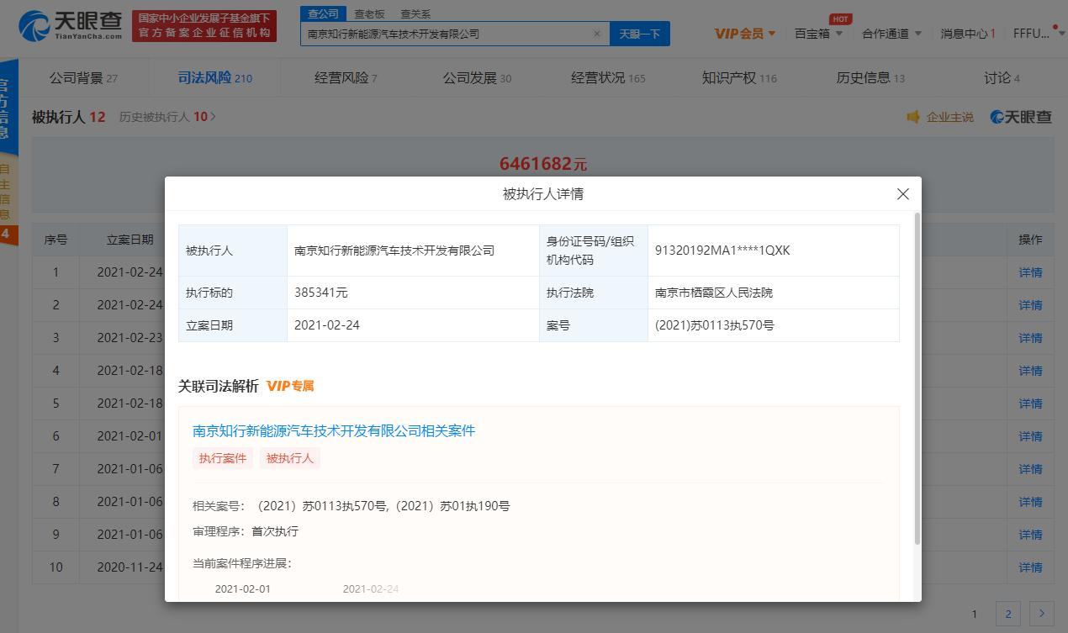Click the 6461682元 total amount
Viewport: 1068px width, 633px height.
pyautogui.click(x=543, y=163)
